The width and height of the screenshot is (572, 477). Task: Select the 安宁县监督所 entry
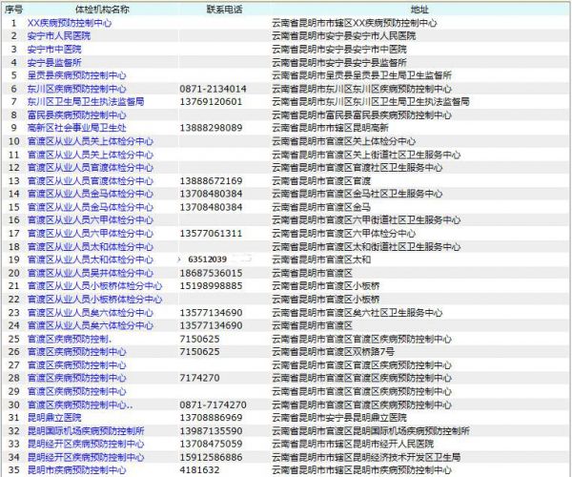(x=54, y=61)
